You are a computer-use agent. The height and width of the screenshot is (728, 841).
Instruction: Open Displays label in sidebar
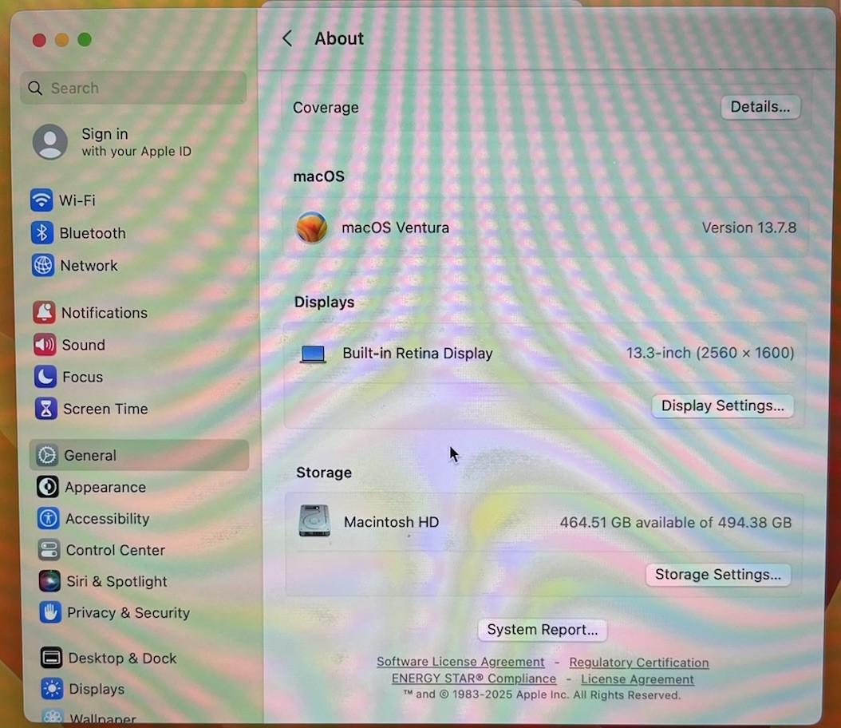97,689
